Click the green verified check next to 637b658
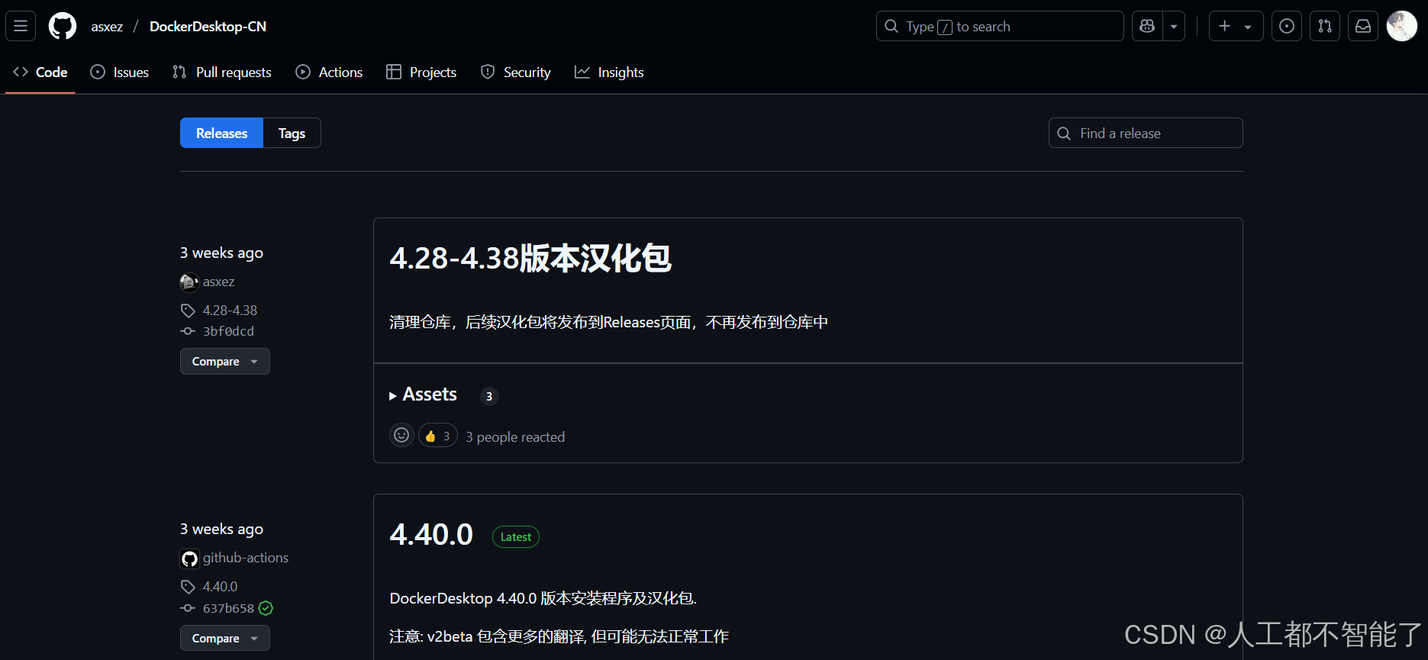 (266, 608)
